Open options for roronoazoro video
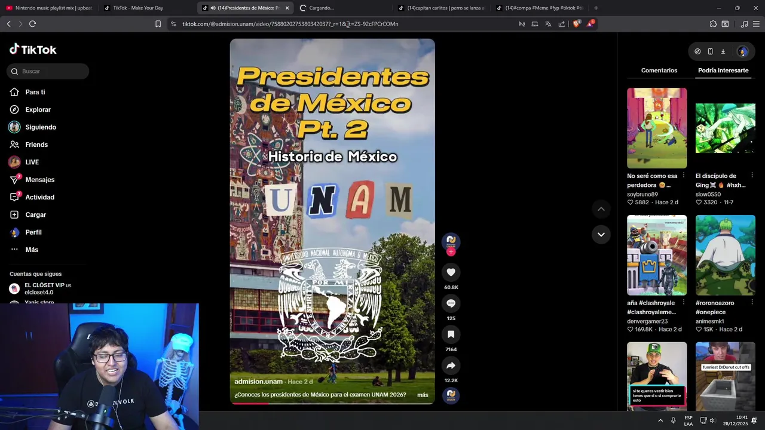 [x=752, y=302]
